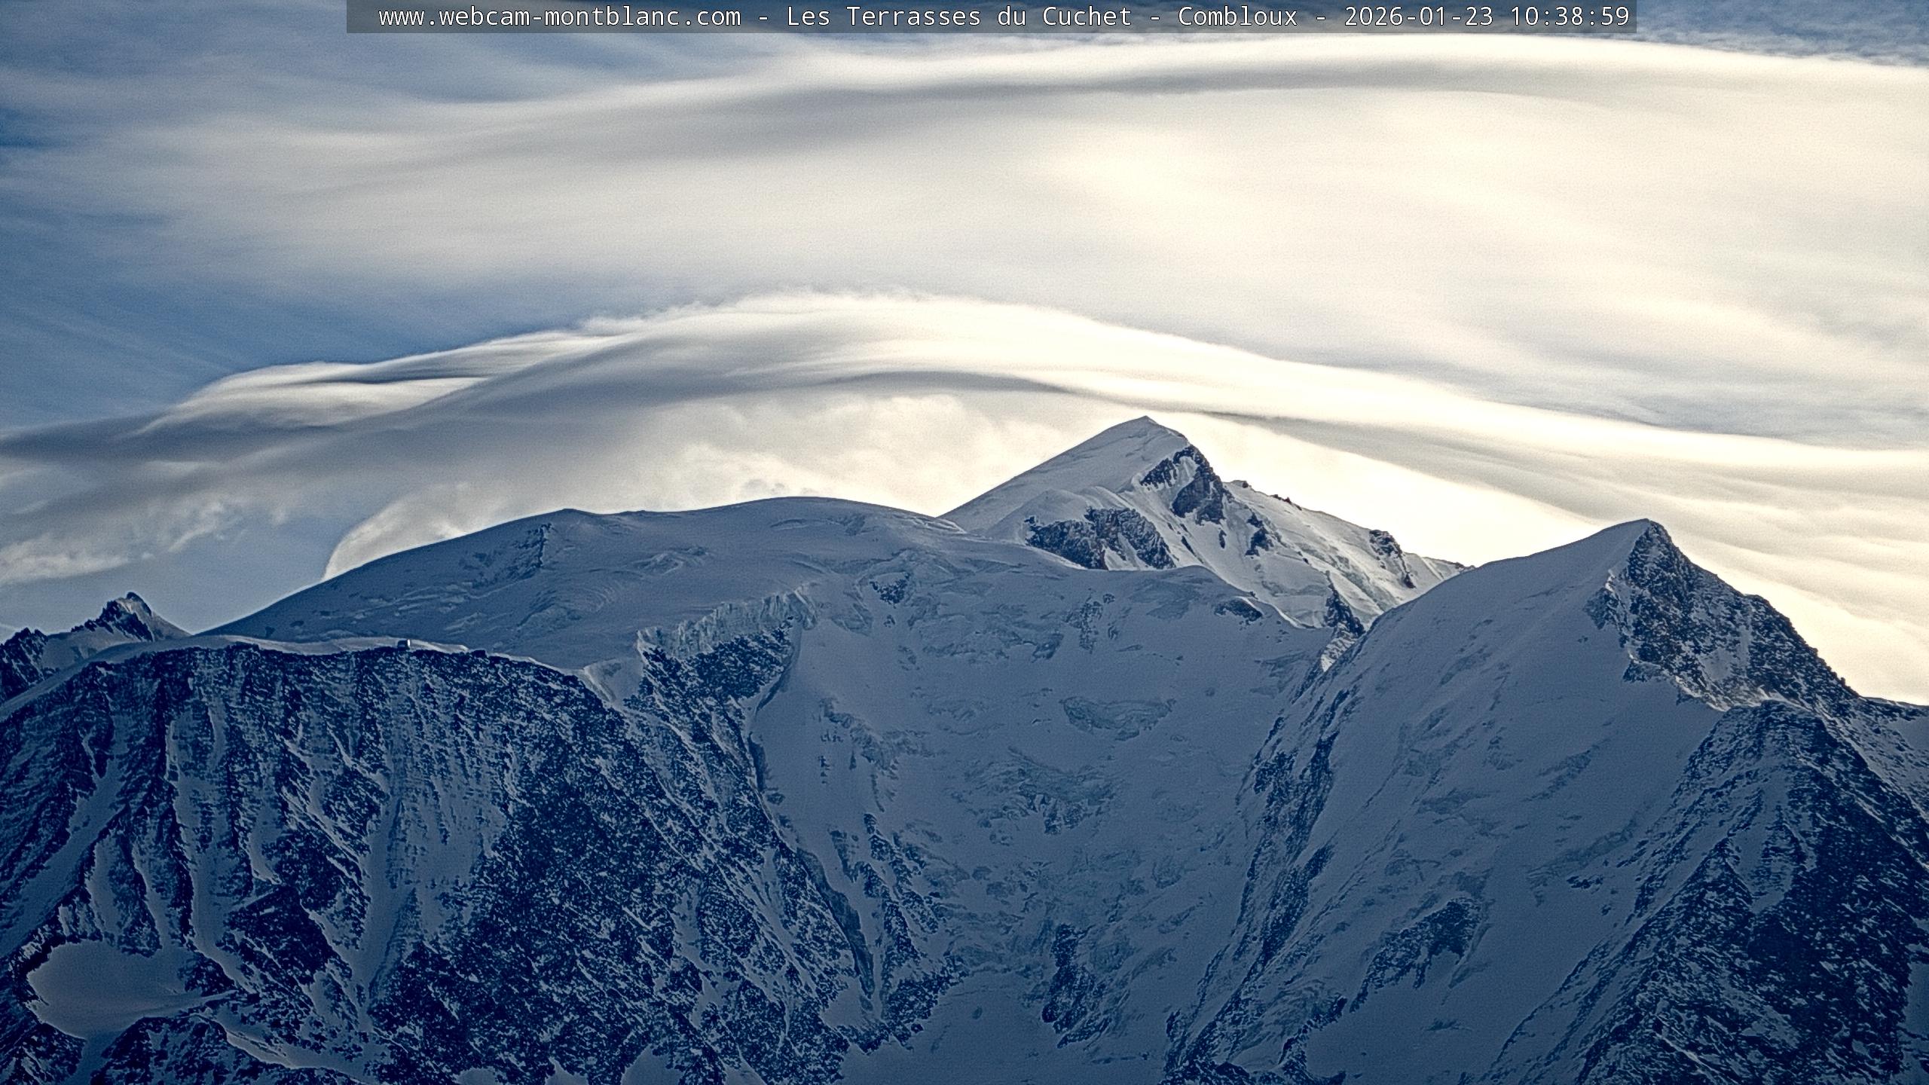The height and width of the screenshot is (1085, 1929).
Task: Click the 2026-01-23 date stamp
Action: tap(1418, 17)
